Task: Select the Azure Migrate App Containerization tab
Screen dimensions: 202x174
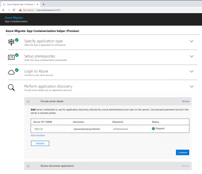Action: point(21,4)
